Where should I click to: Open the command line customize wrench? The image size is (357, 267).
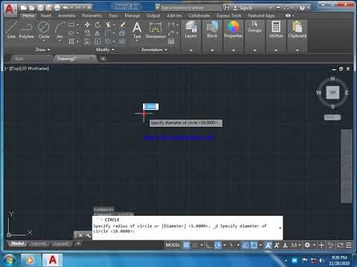tap(88, 236)
